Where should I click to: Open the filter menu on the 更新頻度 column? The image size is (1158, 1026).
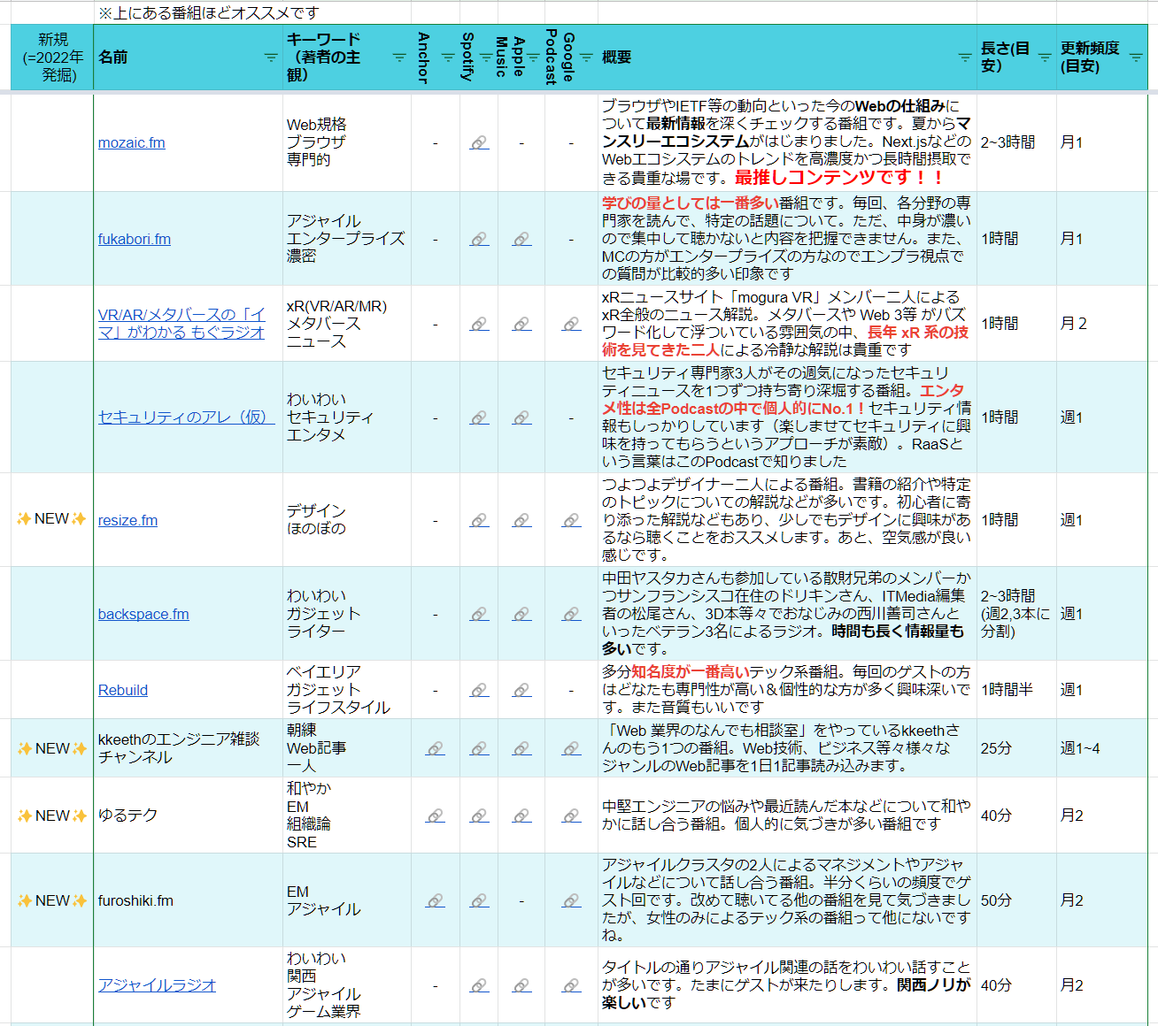(x=1136, y=57)
